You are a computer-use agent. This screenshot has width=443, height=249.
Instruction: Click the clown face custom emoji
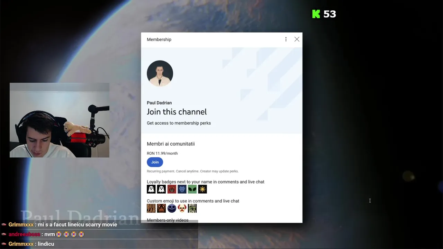(182, 208)
